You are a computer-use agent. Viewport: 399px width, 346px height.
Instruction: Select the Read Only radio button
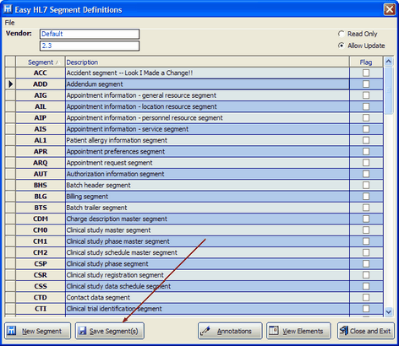(x=342, y=34)
